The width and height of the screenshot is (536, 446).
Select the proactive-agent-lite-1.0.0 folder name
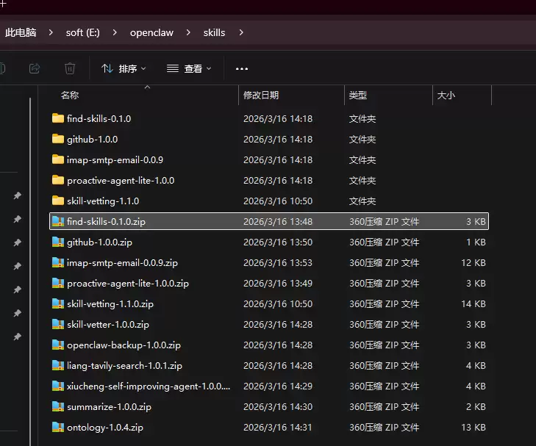coord(121,180)
